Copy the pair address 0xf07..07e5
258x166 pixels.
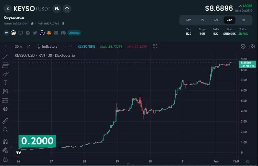[63, 24]
